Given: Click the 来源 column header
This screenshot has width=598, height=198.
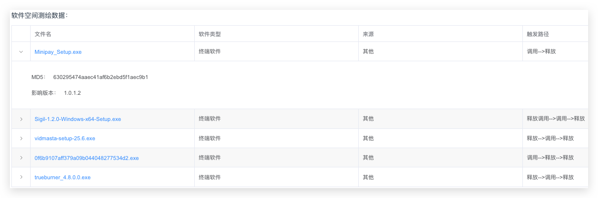Looking at the screenshot, I should [368, 34].
